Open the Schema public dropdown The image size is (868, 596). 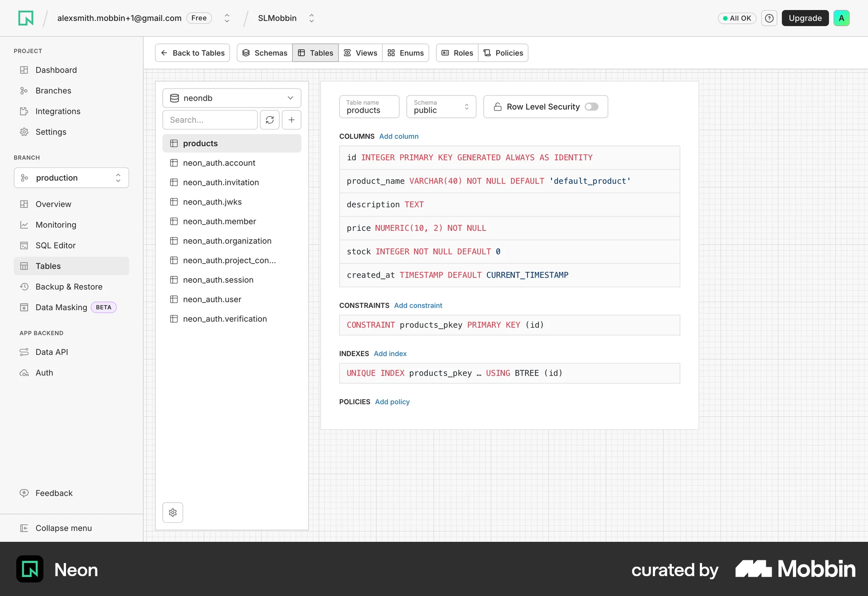pyautogui.click(x=441, y=107)
